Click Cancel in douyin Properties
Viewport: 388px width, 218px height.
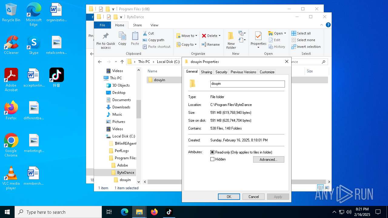tap(254, 197)
